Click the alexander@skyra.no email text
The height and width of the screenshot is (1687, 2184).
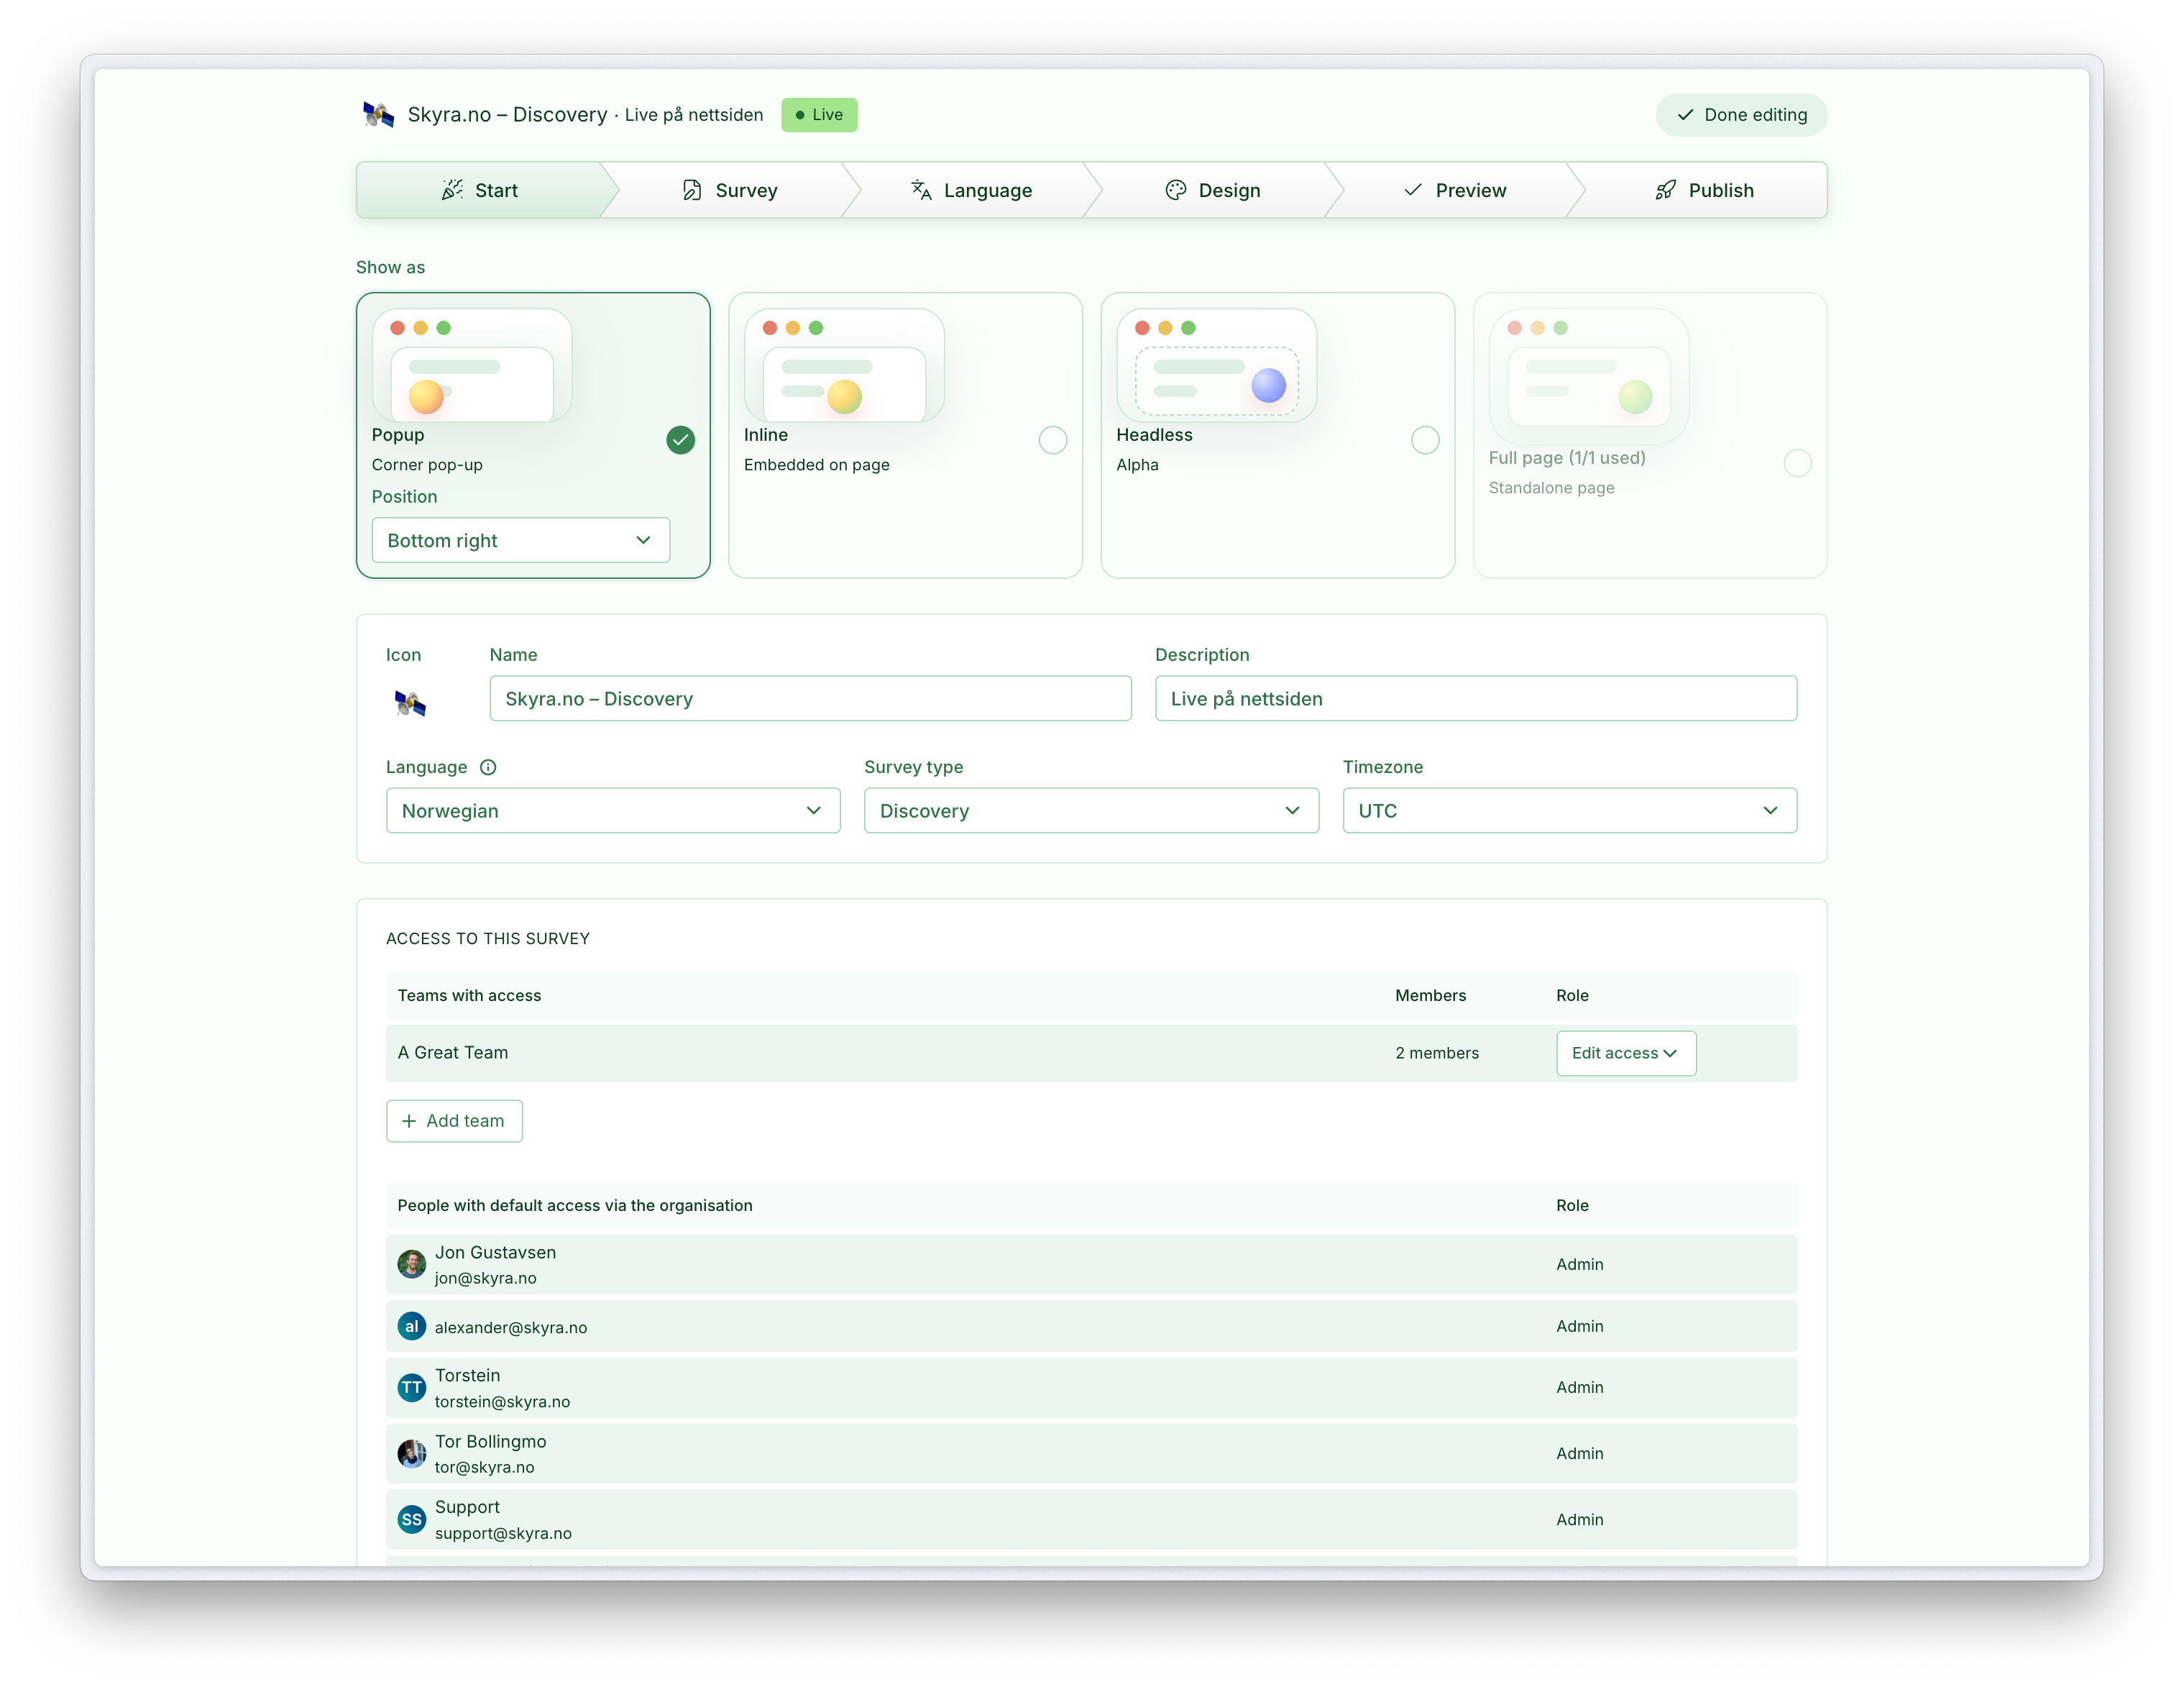click(511, 1327)
